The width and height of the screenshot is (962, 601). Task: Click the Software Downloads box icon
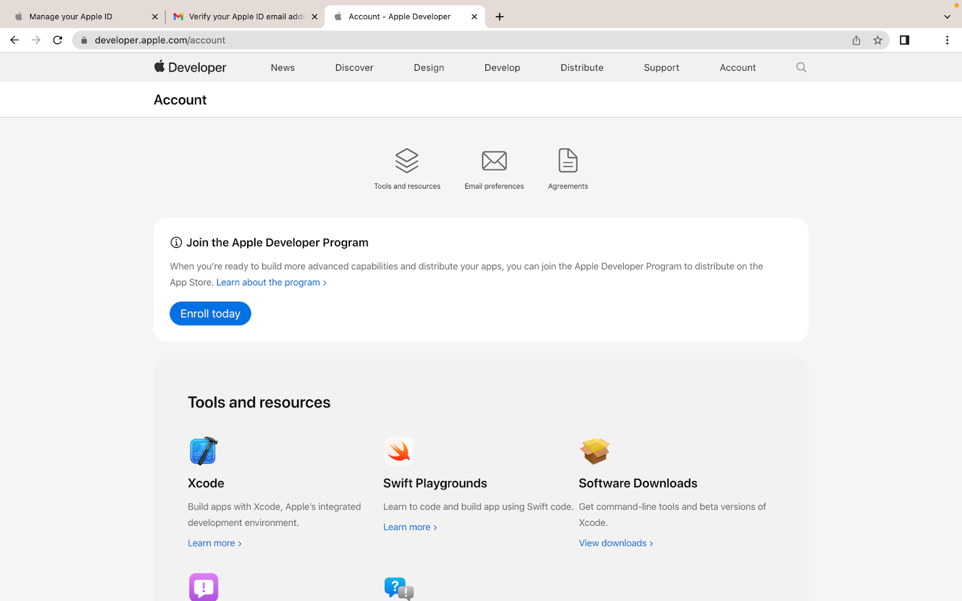(595, 451)
